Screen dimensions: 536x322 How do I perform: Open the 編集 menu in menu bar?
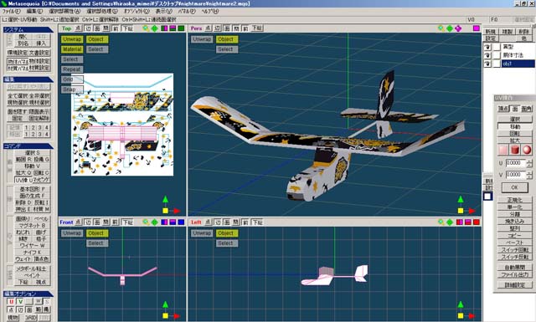coord(34,11)
